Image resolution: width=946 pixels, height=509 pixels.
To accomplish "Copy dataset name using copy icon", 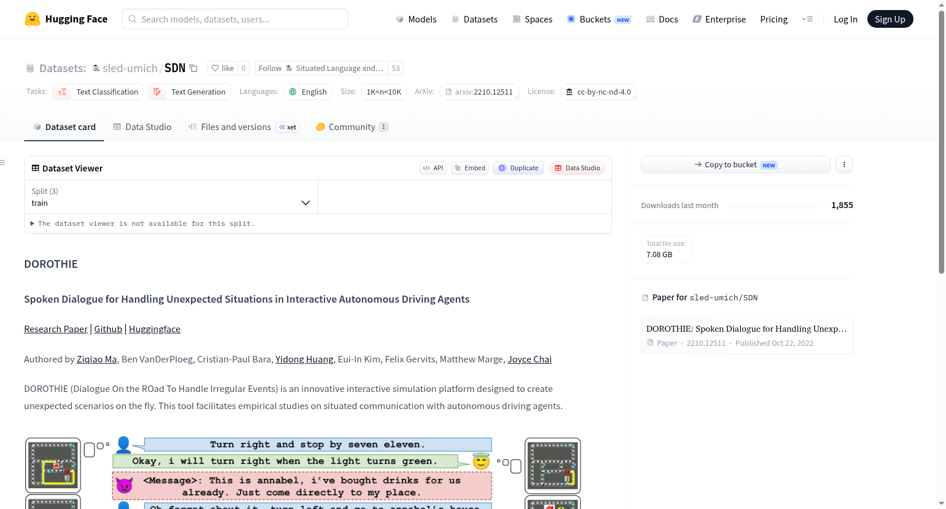I will pyautogui.click(x=193, y=68).
